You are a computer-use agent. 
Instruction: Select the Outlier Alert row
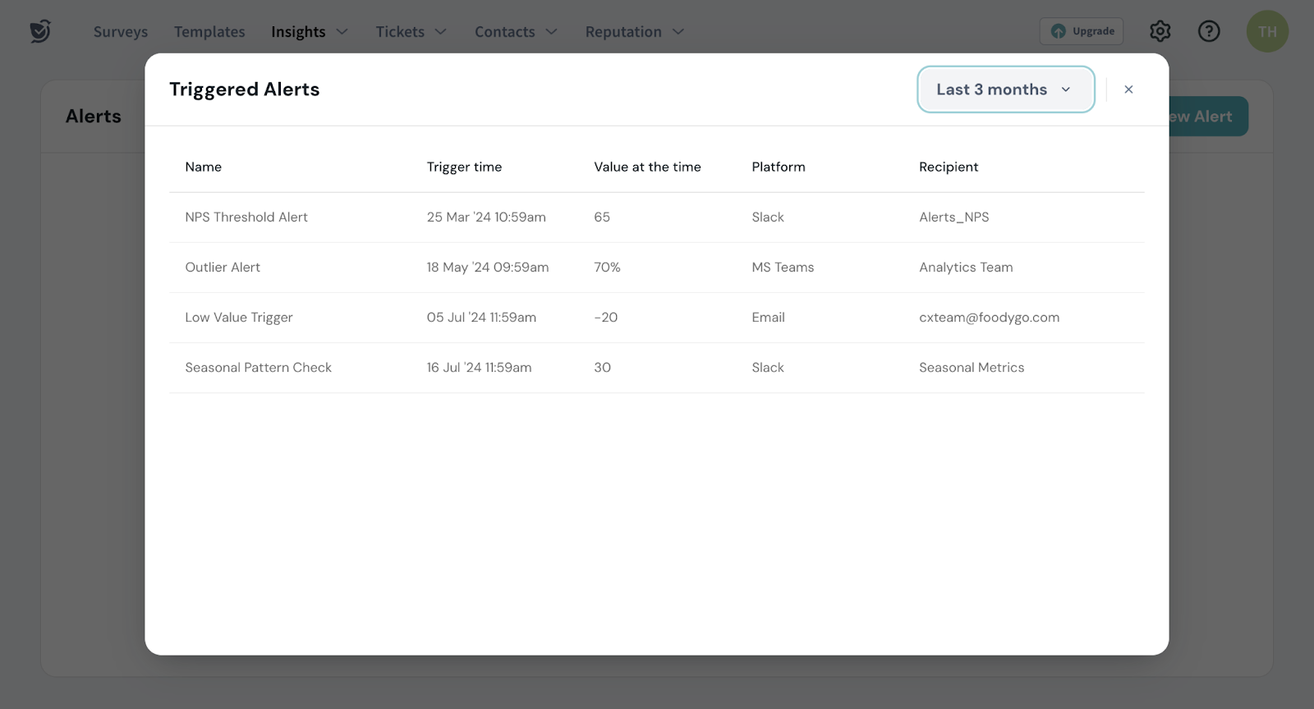coord(223,268)
